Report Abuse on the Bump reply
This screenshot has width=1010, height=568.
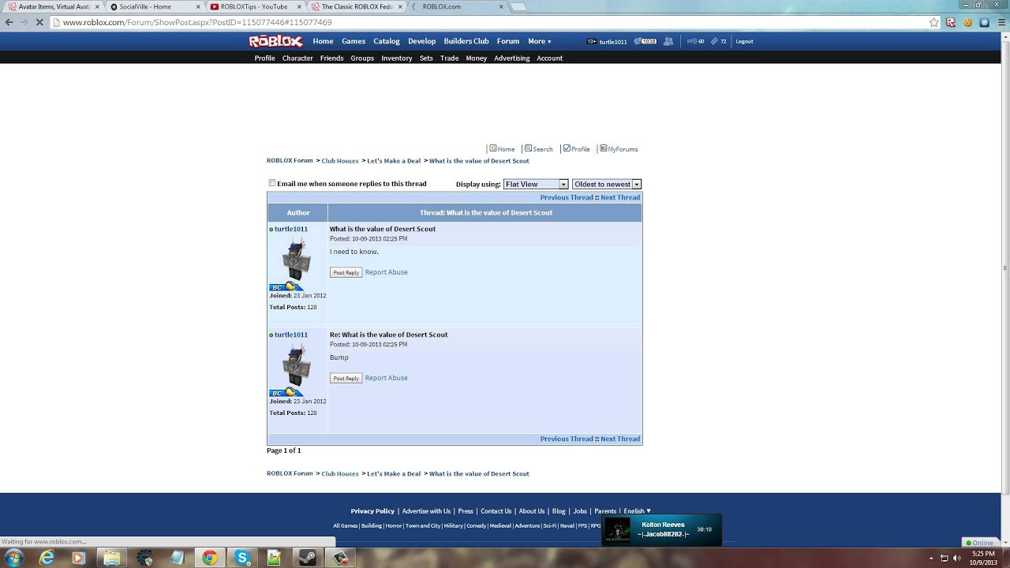387,378
